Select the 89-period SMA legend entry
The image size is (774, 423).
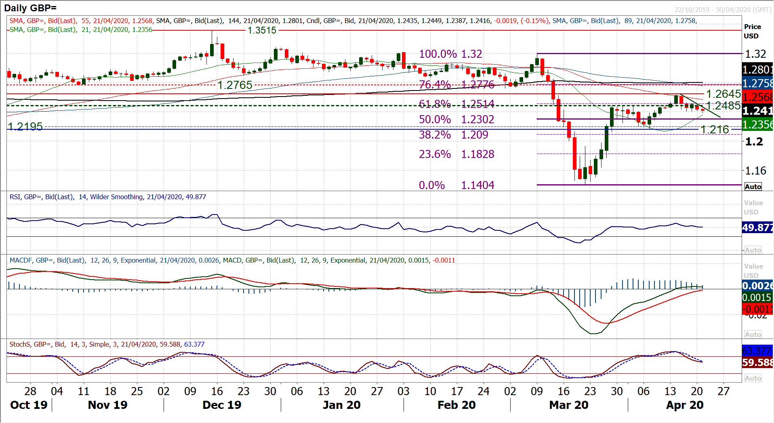pyautogui.click(x=625, y=21)
